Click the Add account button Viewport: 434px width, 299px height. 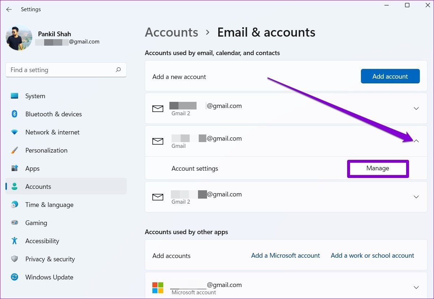pyautogui.click(x=390, y=76)
